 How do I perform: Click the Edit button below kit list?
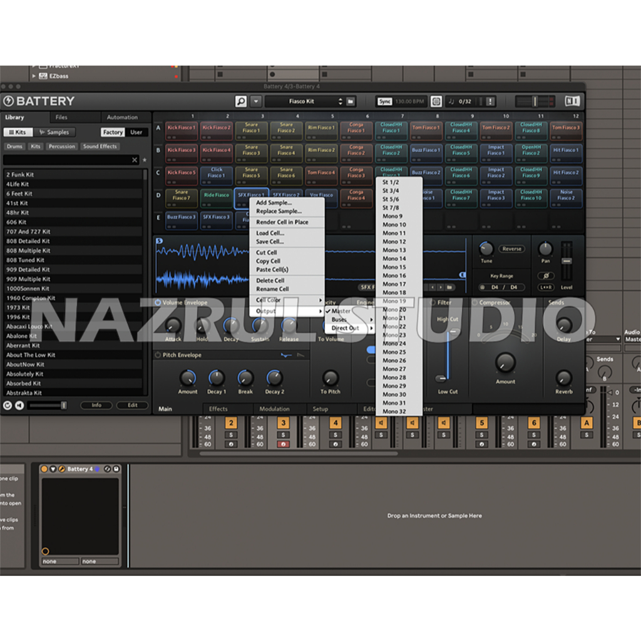coord(133,405)
